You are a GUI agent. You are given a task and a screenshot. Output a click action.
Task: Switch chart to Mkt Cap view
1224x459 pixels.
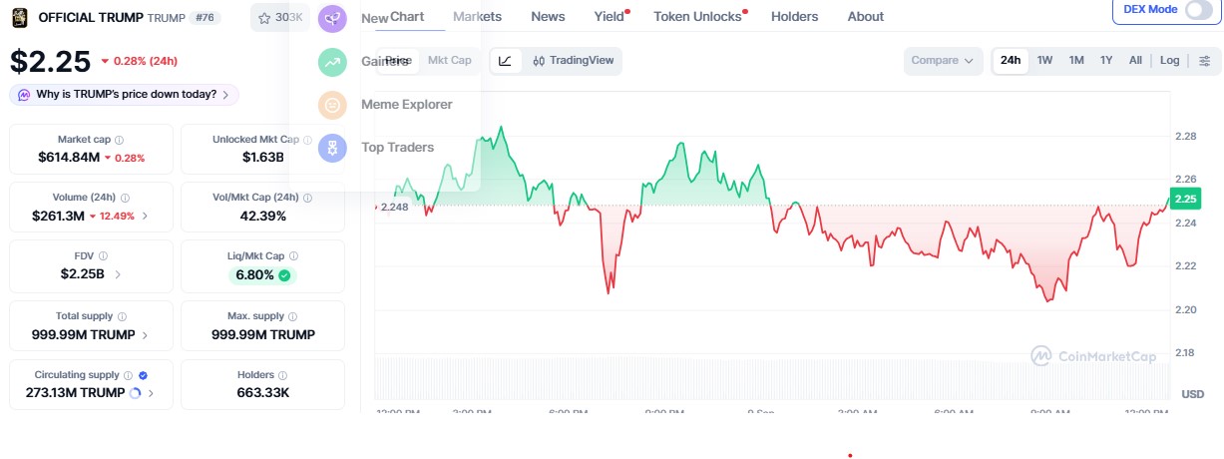pos(449,61)
